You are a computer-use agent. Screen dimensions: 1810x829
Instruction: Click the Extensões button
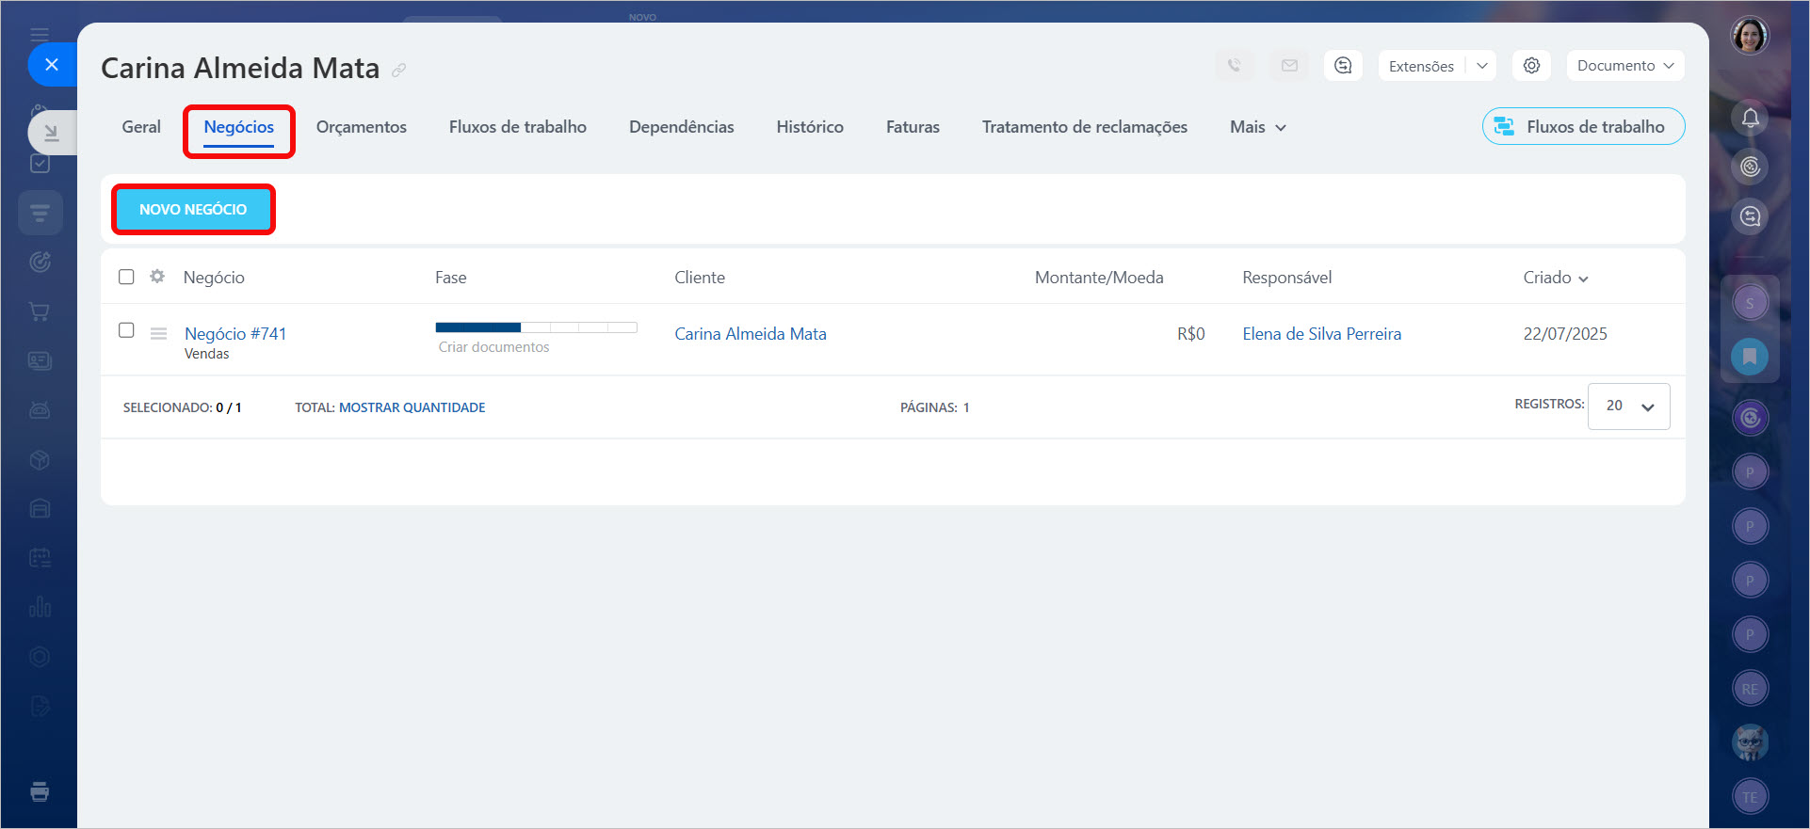(1421, 66)
